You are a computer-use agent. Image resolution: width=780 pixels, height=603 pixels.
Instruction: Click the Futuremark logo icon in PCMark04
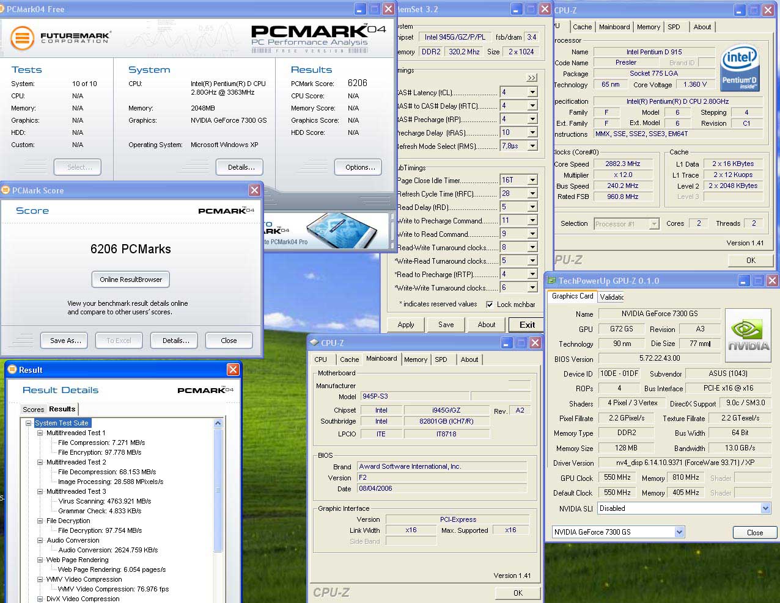tap(21, 38)
